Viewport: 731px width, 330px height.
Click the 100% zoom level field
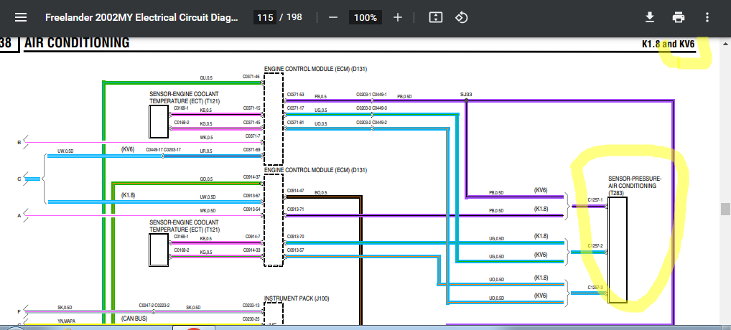(365, 18)
